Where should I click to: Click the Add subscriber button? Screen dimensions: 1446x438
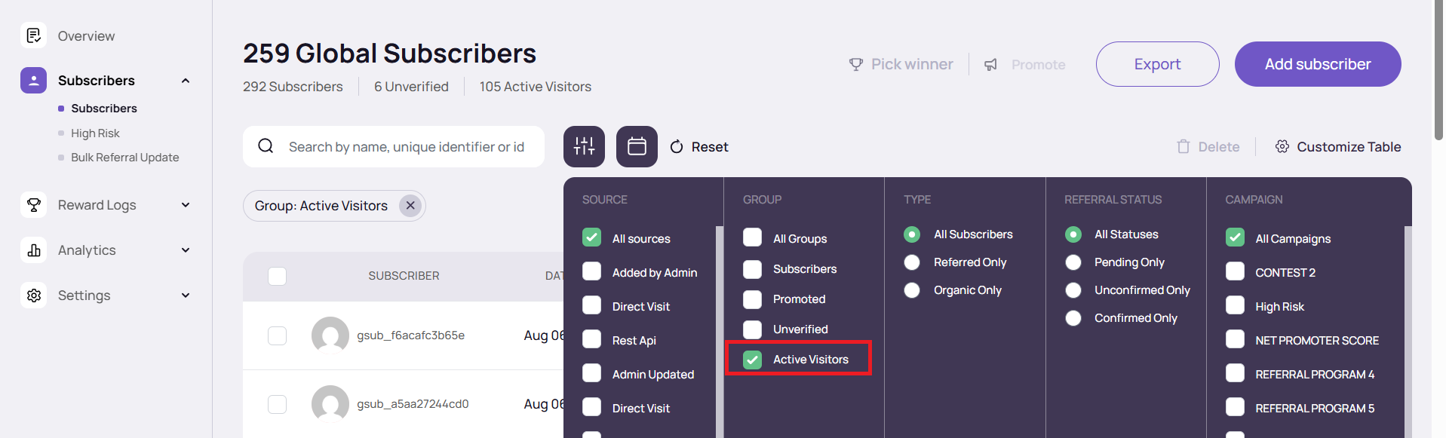pyautogui.click(x=1317, y=64)
